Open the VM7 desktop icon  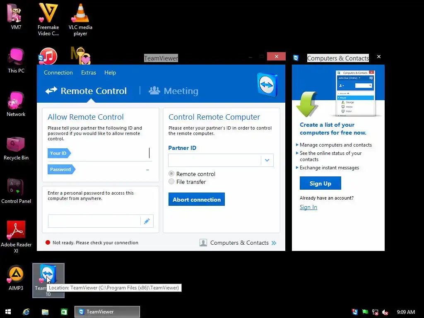16,16
